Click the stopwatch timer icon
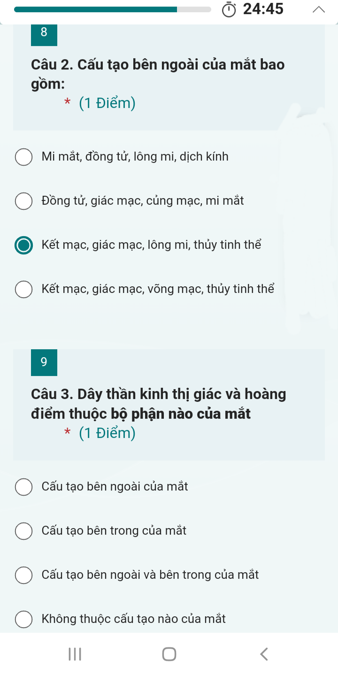The width and height of the screenshot is (338, 675). coord(229,9)
